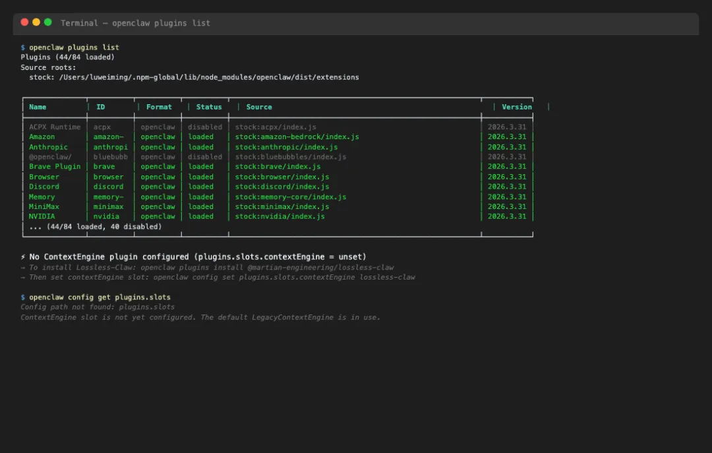Click the 'Brave Plugin' name cell
The width and height of the screenshot is (712, 453).
point(55,167)
